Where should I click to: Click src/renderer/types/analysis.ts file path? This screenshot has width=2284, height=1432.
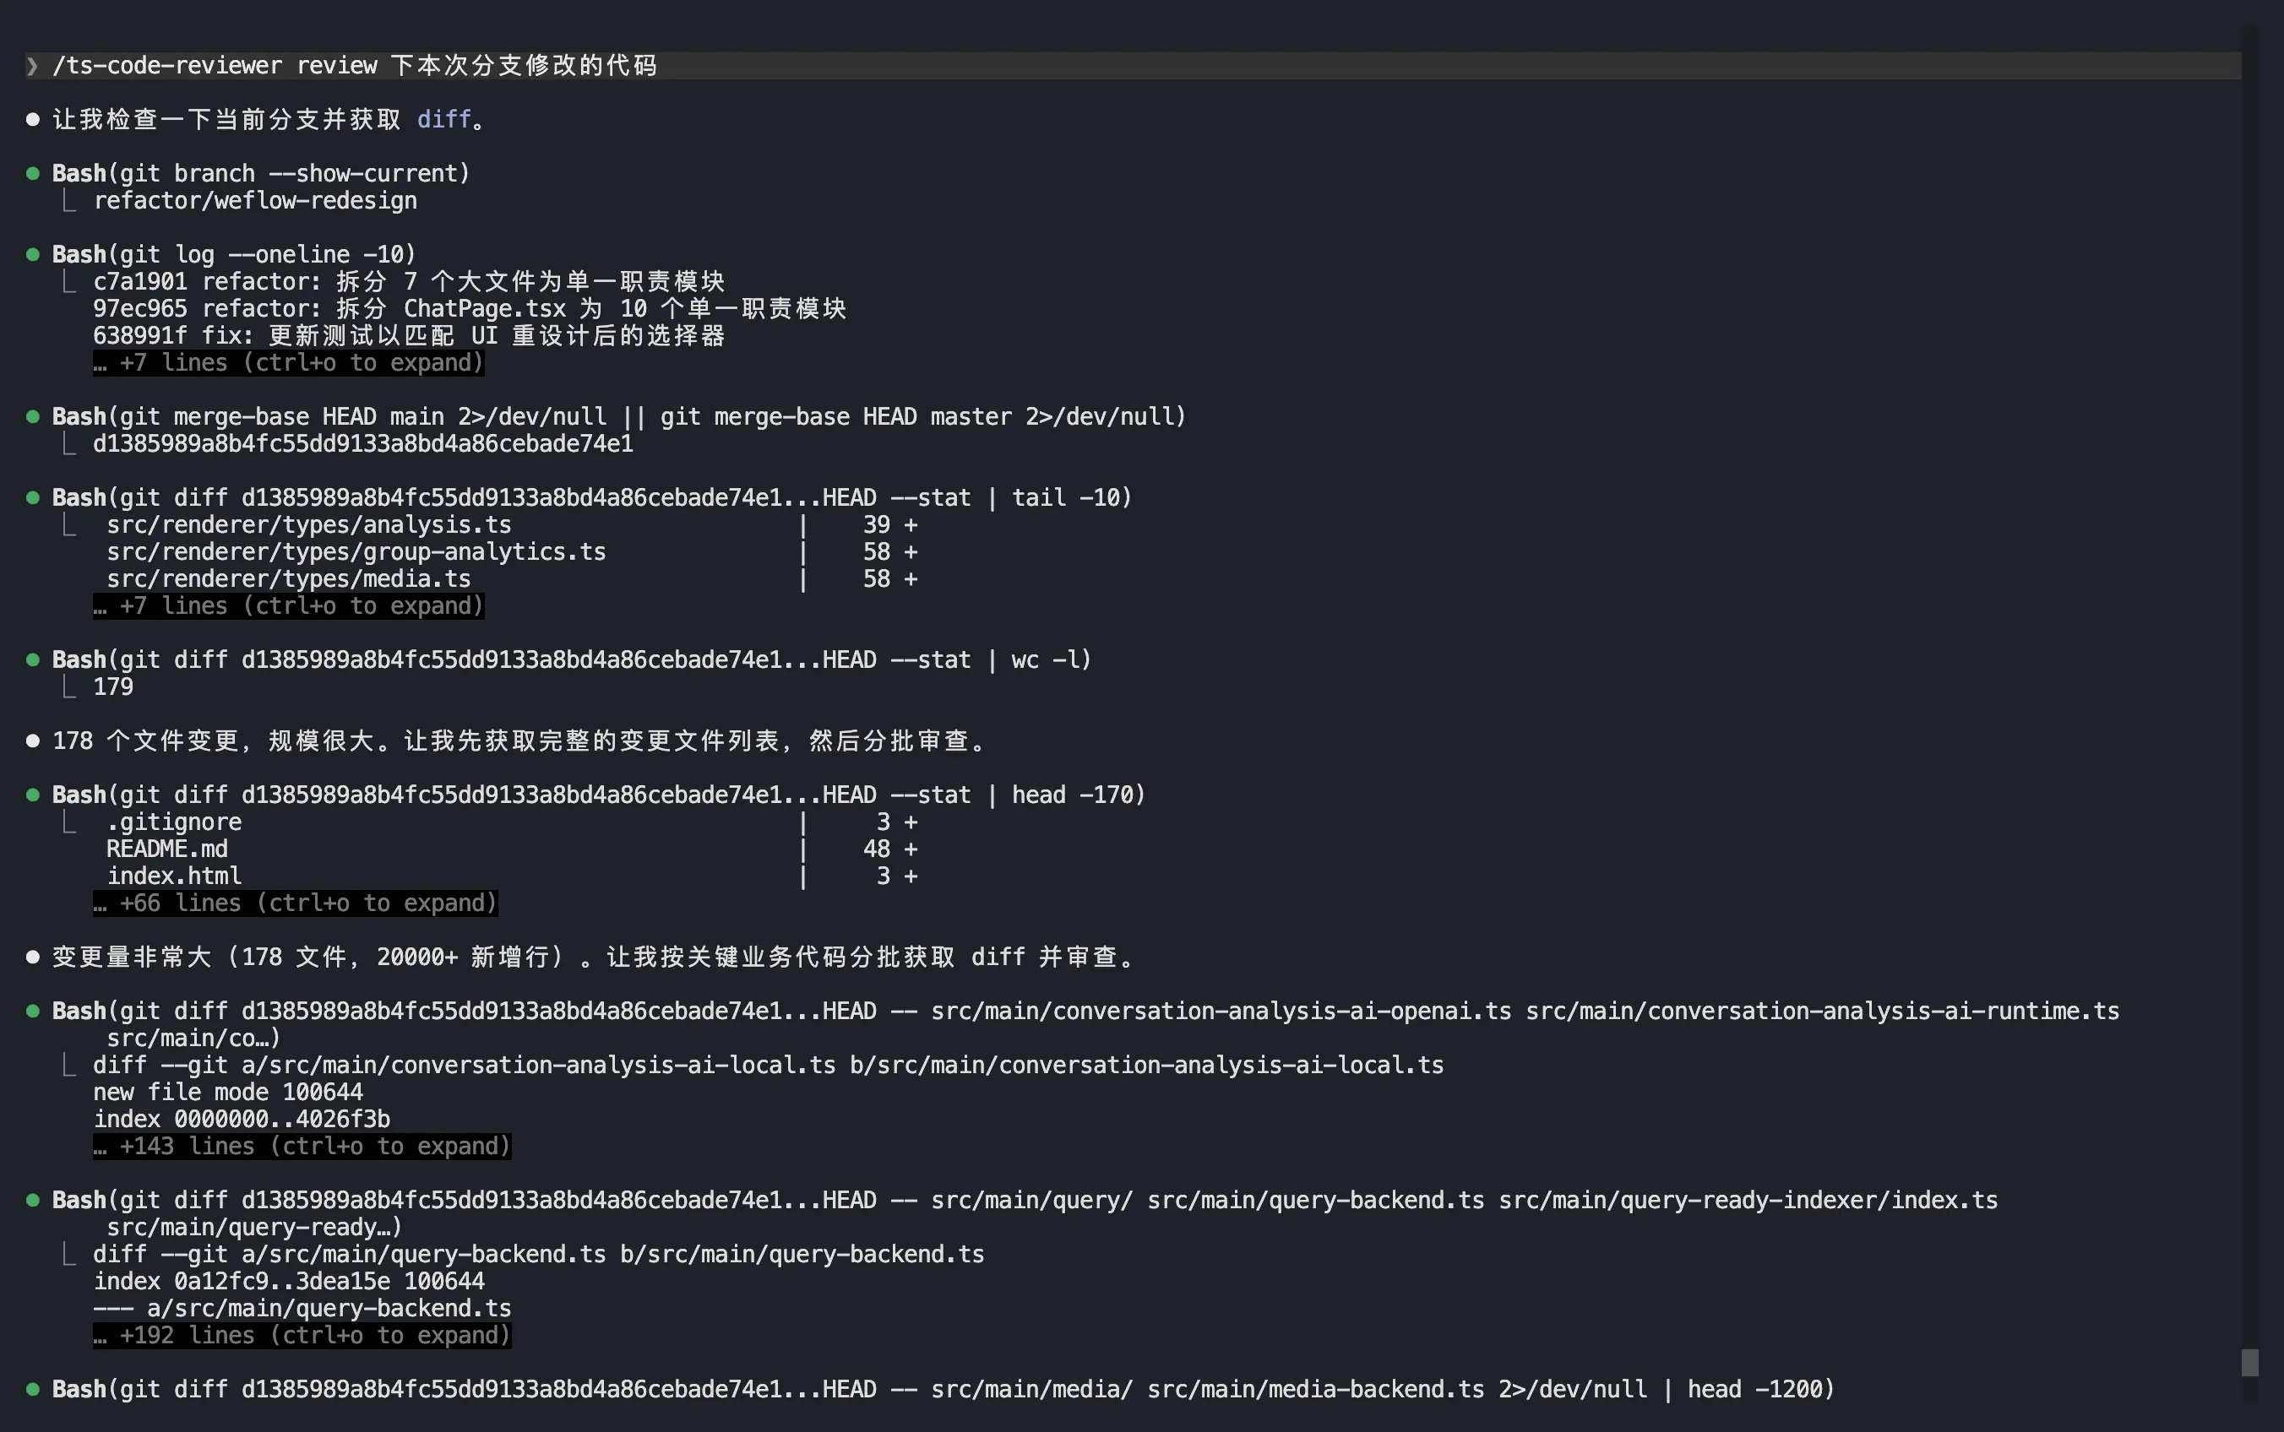pos(309,524)
